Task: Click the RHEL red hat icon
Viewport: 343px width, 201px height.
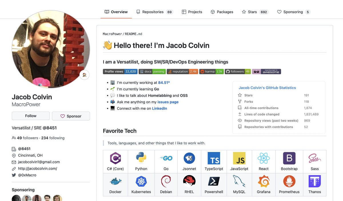Action: 189,181
